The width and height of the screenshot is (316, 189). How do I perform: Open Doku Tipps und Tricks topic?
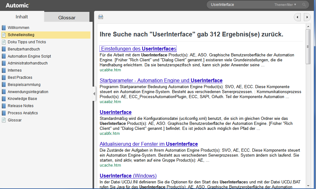coord(27,42)
